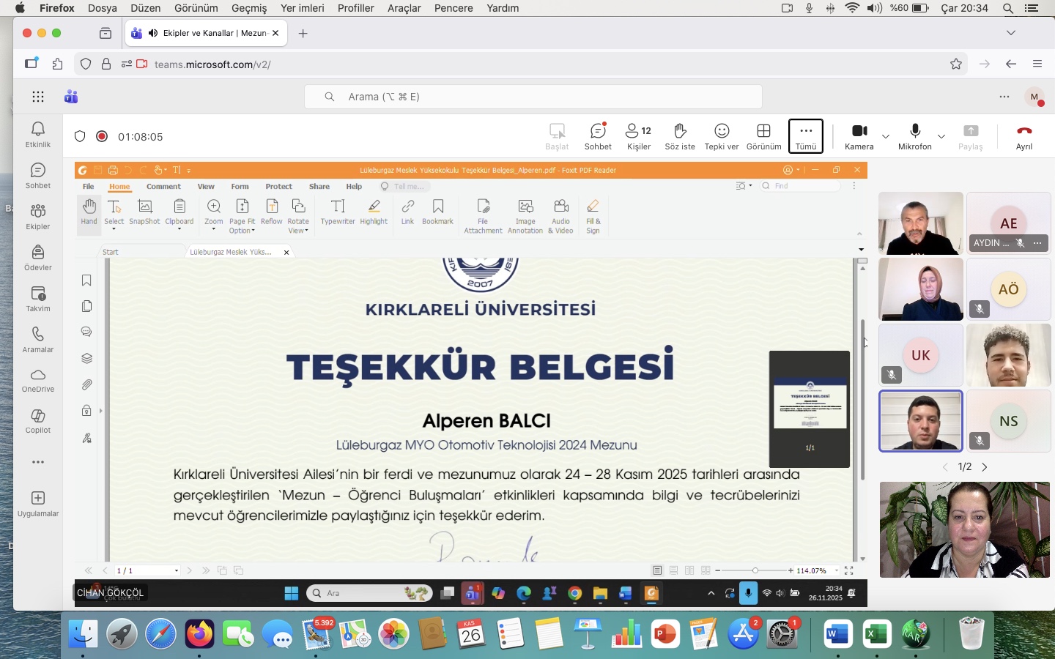Open Copilot in the Teams sidebar
Image resolution: width=1055 pixels, height=659 pixels.
click(x=38, y=420)
